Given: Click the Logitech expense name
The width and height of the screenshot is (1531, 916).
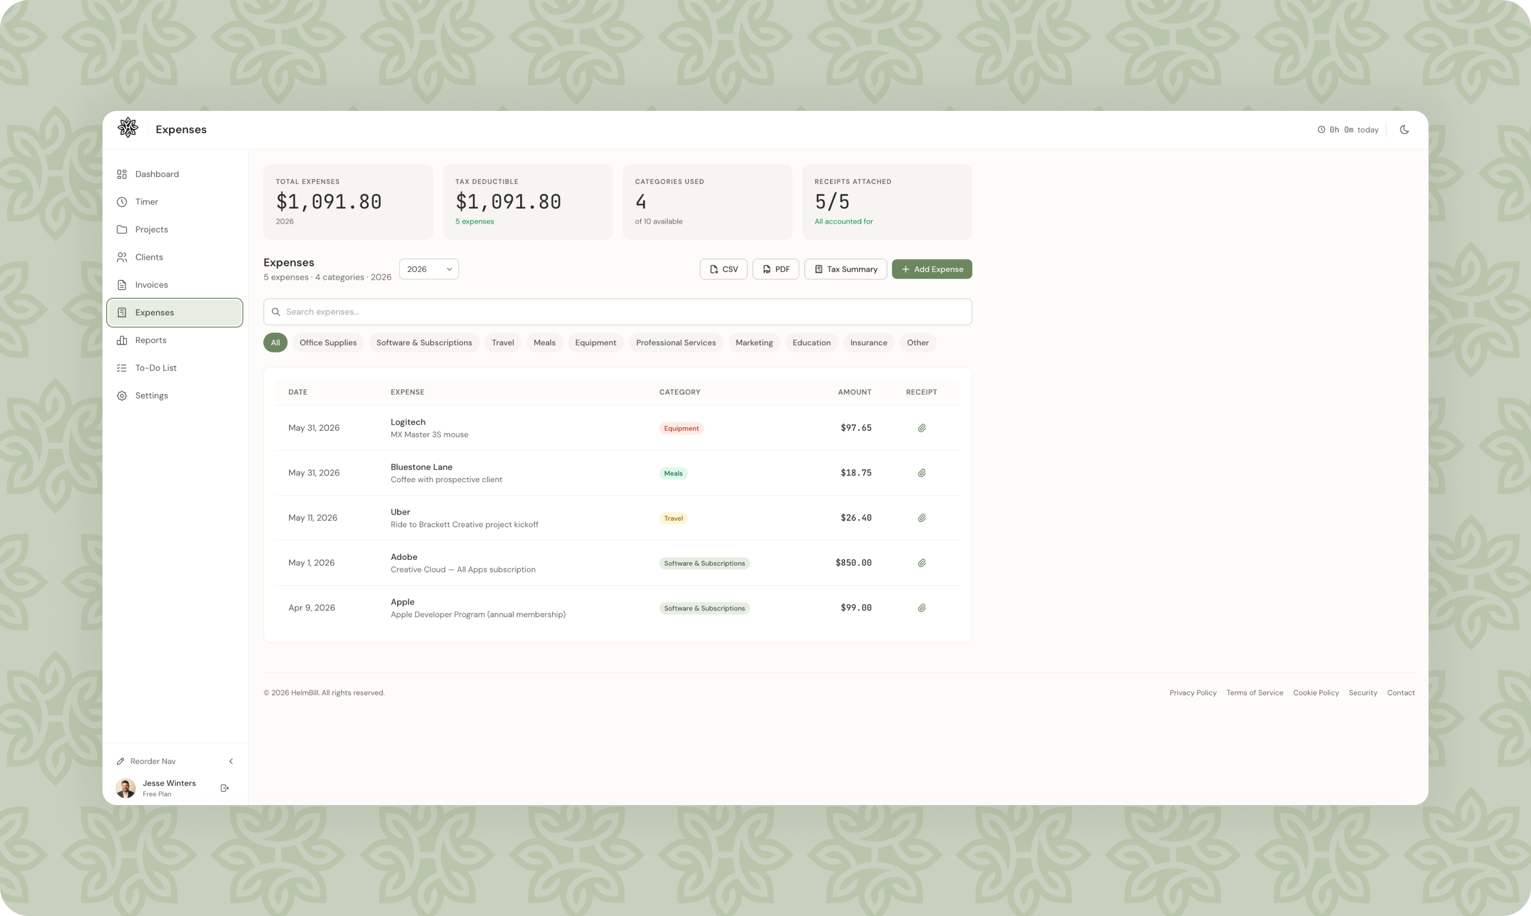Looking at the screenshot, I should click(x=408, y=422).
